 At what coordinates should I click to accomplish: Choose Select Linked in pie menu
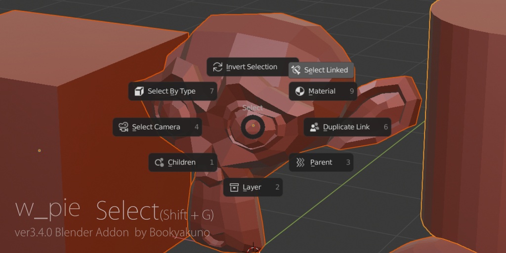pyautogui.click(x=321, y=70)
